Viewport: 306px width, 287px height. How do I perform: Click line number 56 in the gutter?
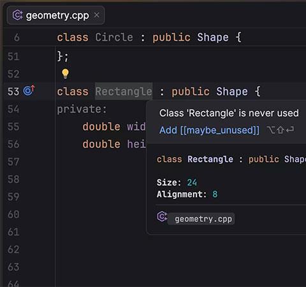click(13, 144)
